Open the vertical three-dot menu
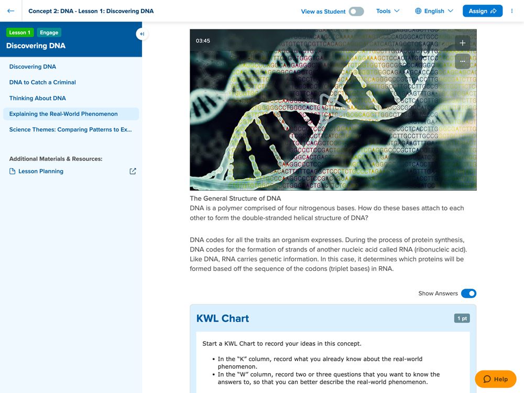 (512, 11)
